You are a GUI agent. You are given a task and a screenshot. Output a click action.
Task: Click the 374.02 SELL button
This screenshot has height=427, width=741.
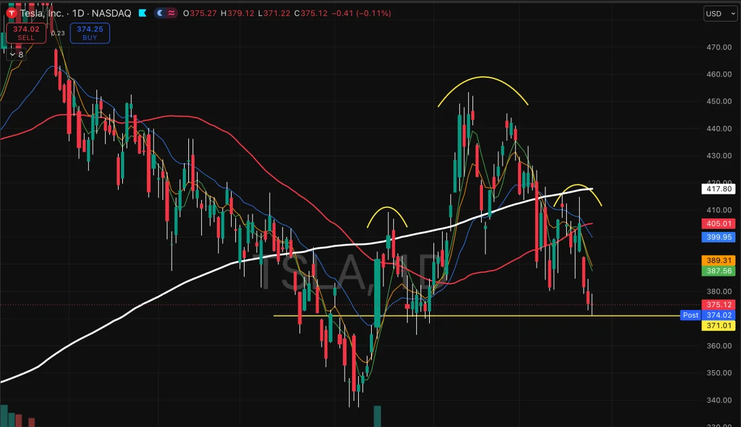26,33
